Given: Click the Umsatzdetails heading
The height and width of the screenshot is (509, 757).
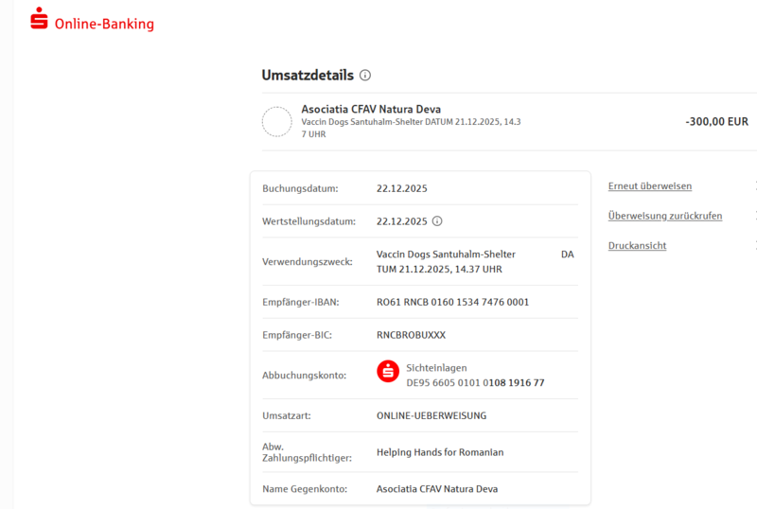Looking at the screenshot, I should [x=308, y=76].
